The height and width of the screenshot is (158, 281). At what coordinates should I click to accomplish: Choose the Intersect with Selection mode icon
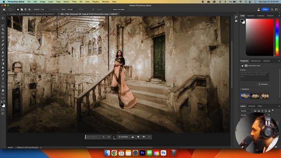[x=29, y=9]
